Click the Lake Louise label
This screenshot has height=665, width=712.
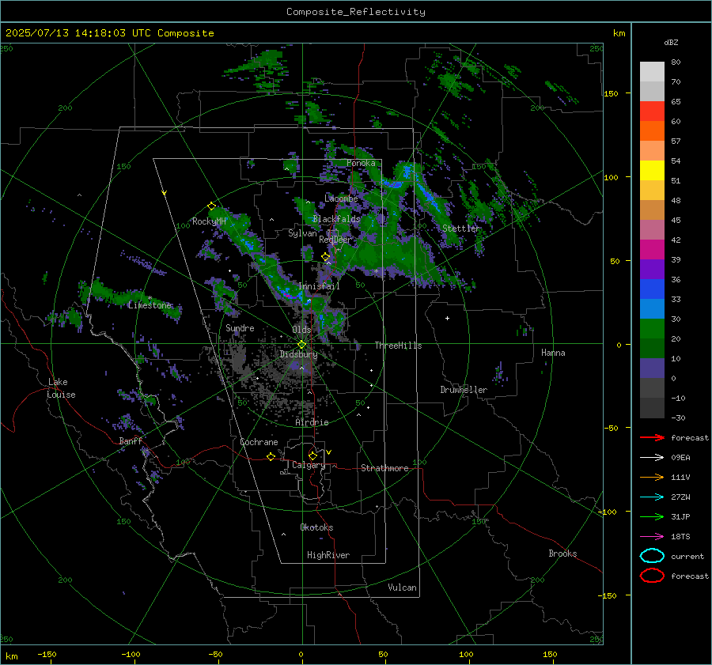click(61, 388)
